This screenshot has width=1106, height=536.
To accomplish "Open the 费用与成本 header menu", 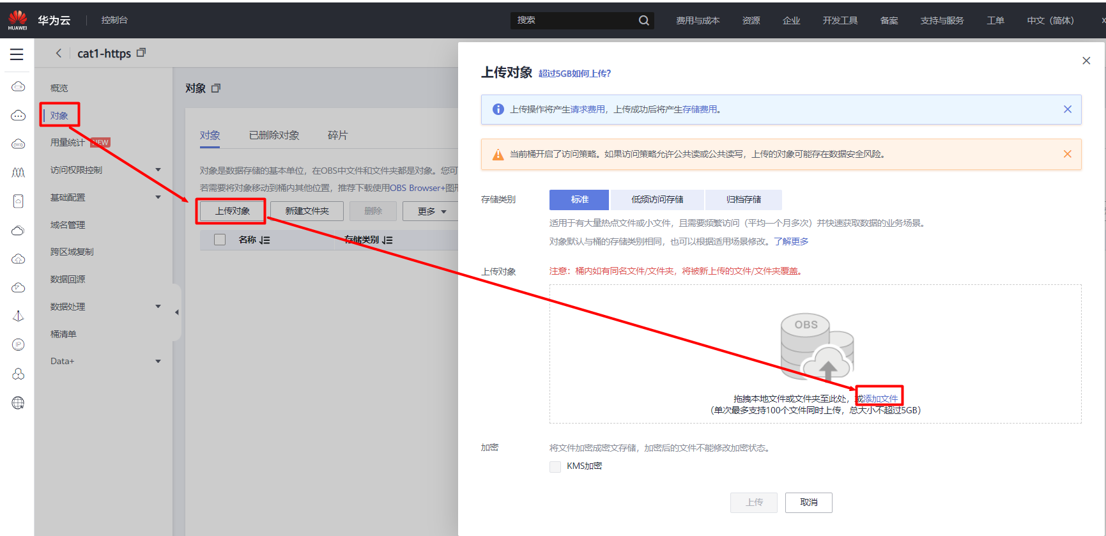I will point(698,20).
